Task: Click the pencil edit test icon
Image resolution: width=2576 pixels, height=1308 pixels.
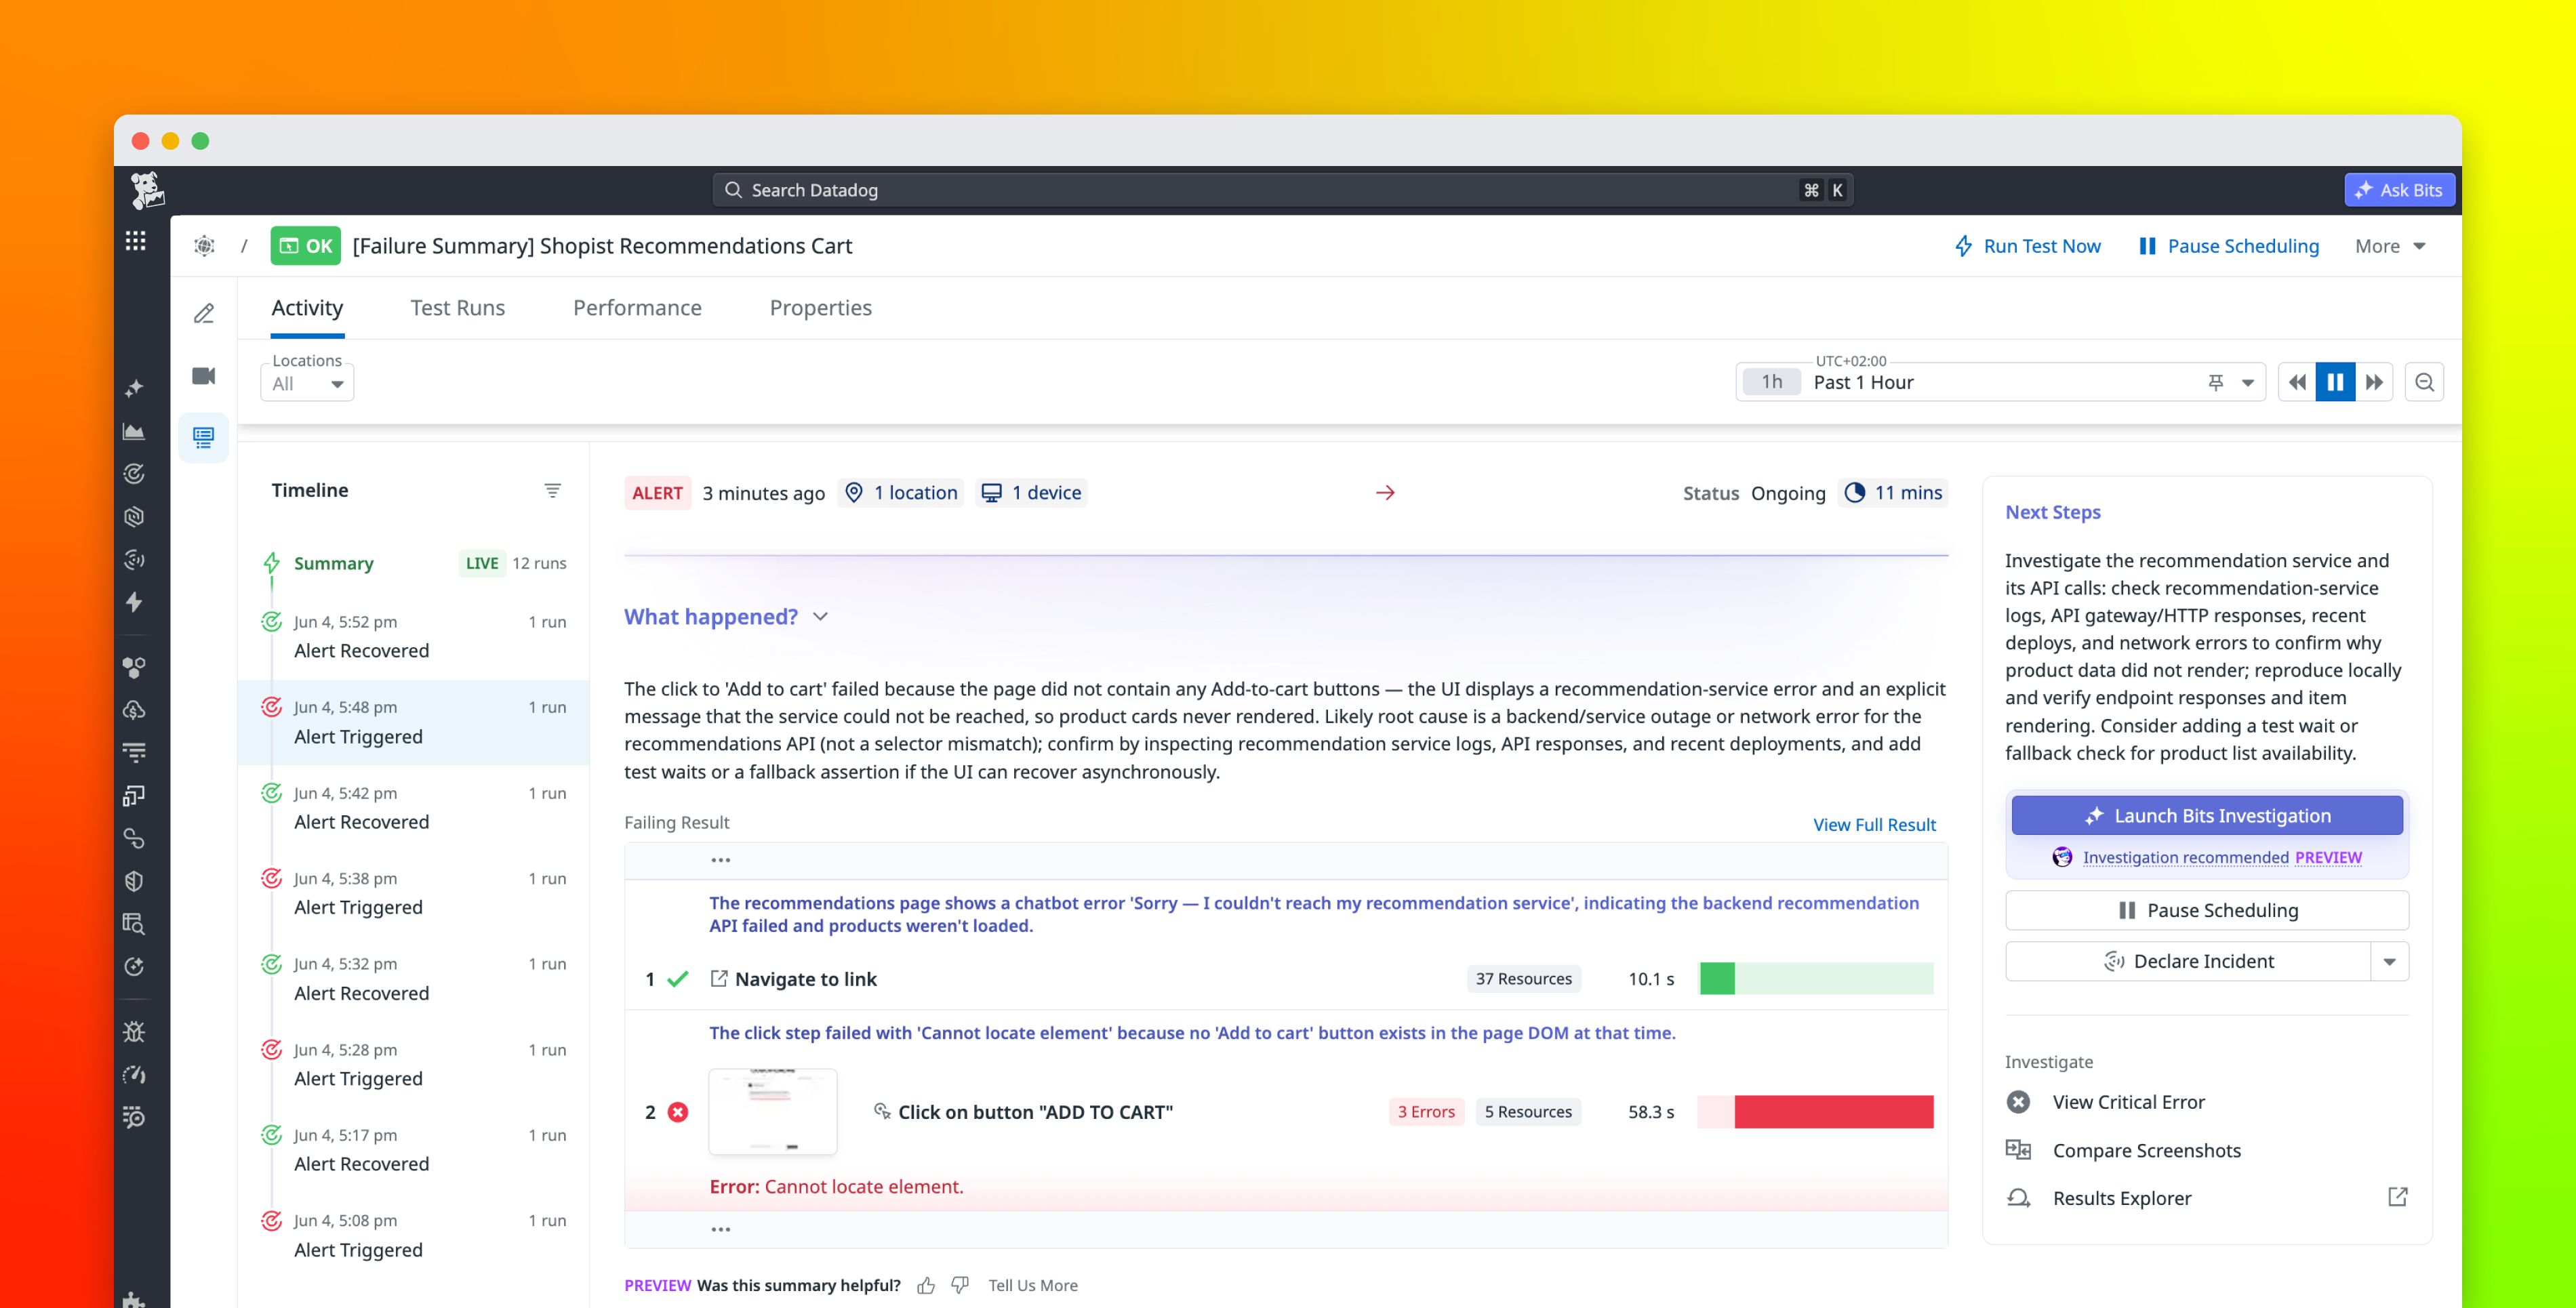Action: click(204, 314)
